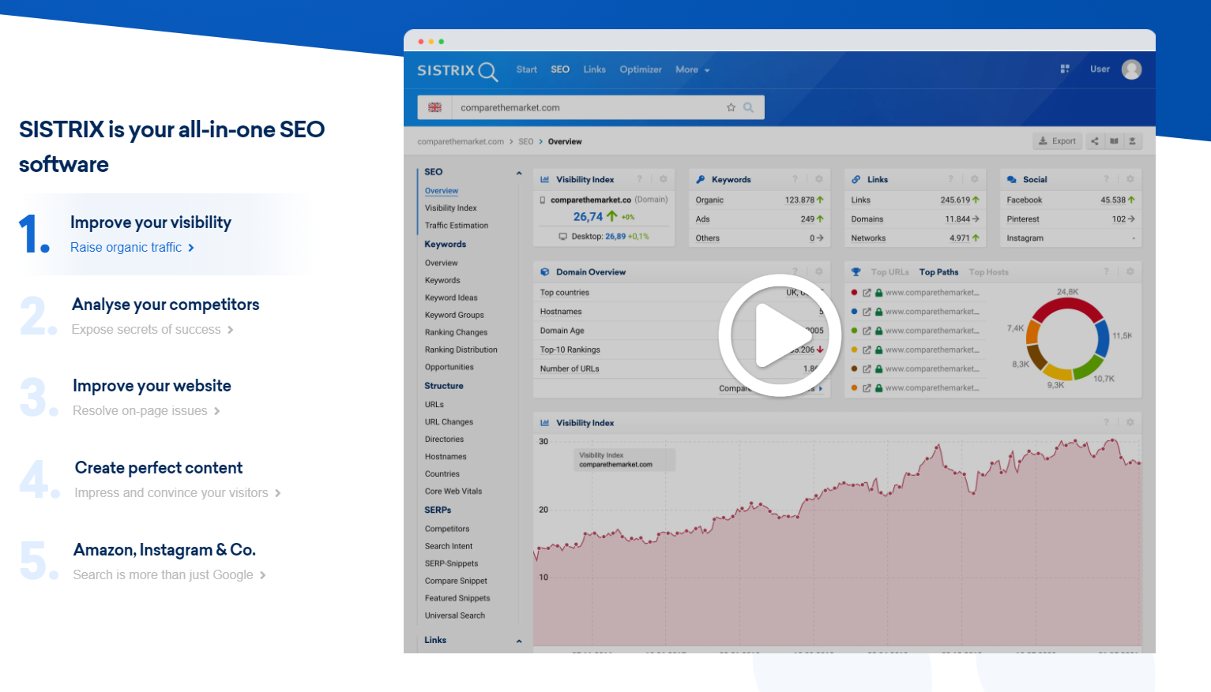Screen dimensions: 1211x692
Task: Open Amazon, Instagram & Co. heading
Action: pos(164,550)
